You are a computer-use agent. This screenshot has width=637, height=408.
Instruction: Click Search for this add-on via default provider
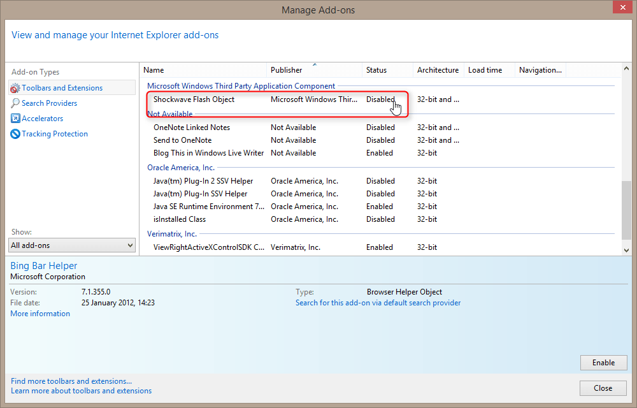coord(378,303)
